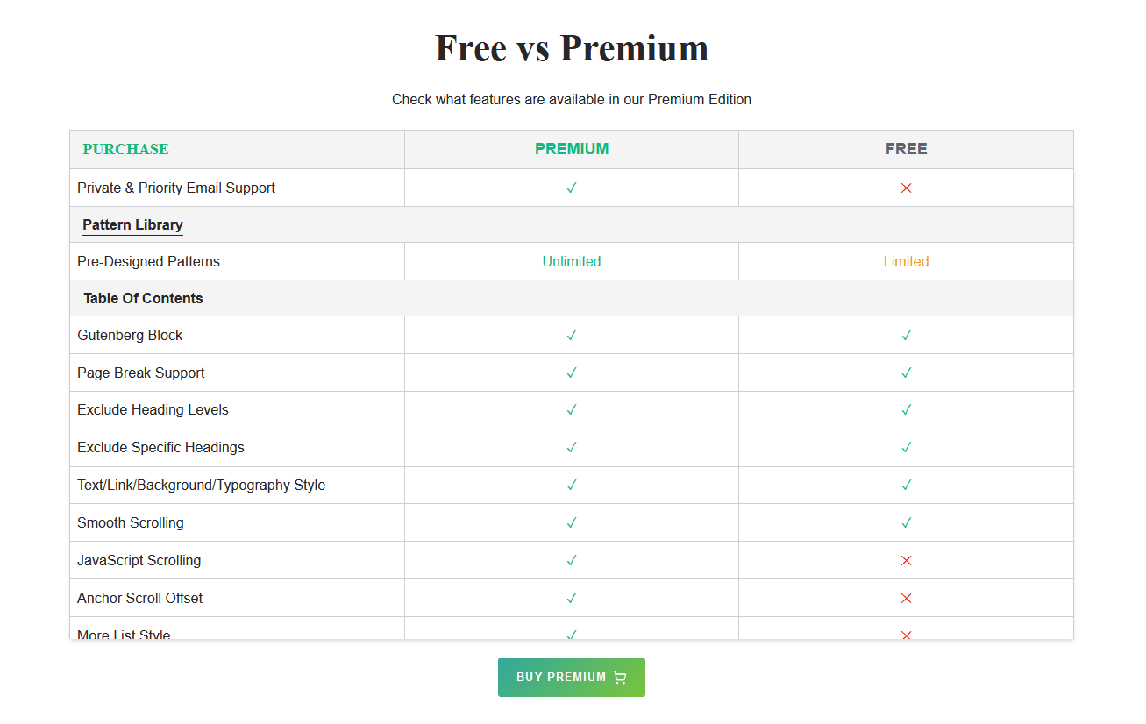Click Premium checkmark for Exclude Heading Levels
Screen dimensions: 1146x724
pos(572,409)
